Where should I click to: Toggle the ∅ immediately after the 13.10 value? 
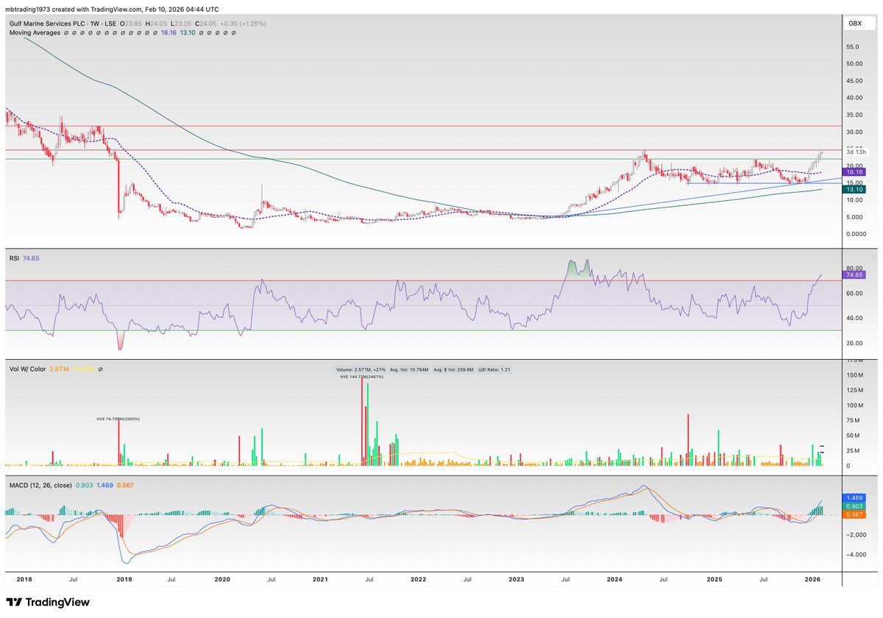tap(201, 32)
